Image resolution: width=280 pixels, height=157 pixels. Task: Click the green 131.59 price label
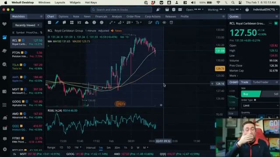tap(220, 51)
